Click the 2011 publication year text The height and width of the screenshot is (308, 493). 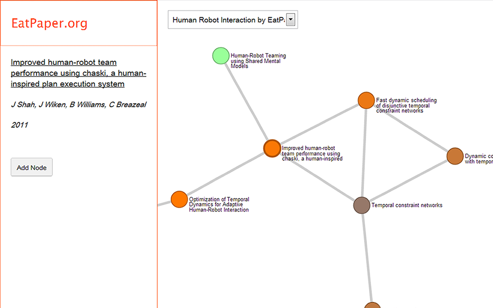pyautogui.click(x=19, y=125)
